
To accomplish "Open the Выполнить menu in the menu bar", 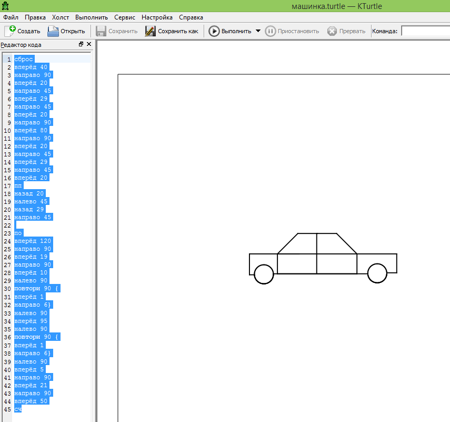I will point(92,17).
